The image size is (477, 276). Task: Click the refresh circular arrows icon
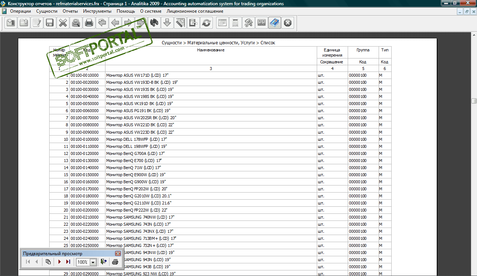[x=206, y=23]
